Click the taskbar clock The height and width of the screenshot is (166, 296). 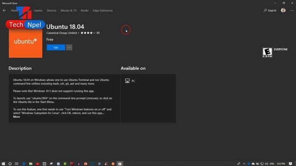coord(281,164)
